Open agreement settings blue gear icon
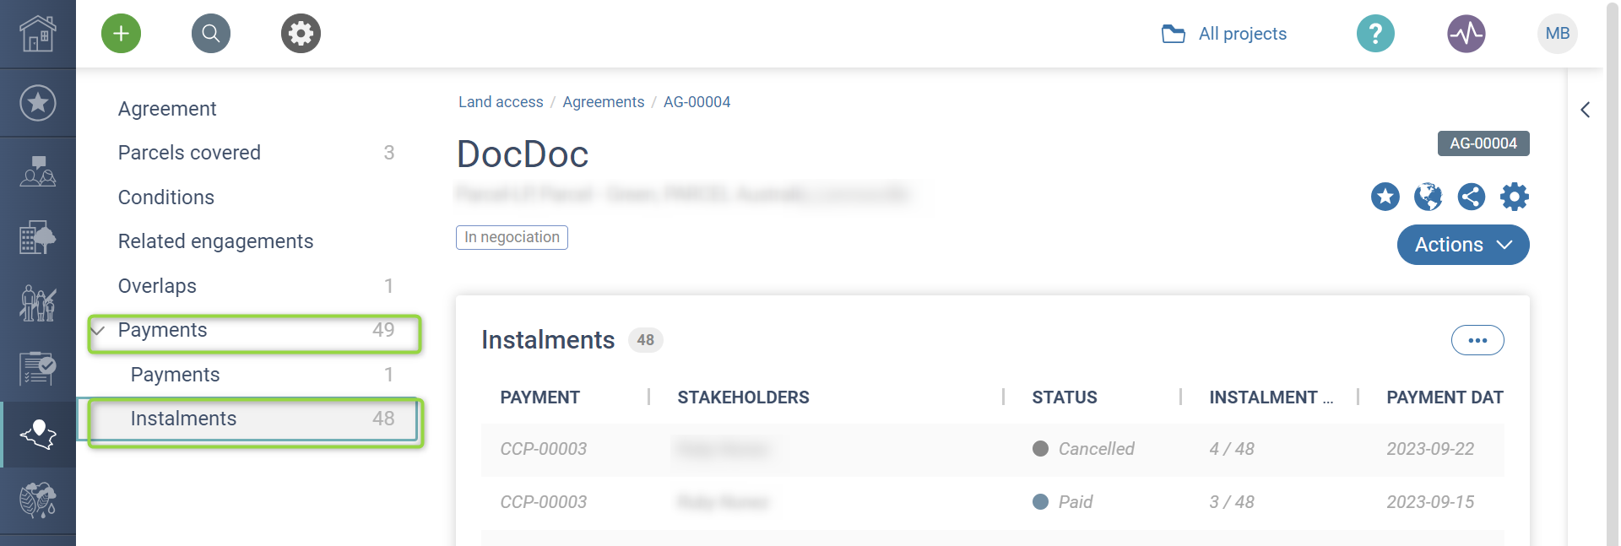This screenshot has height=546, width=1621. pos(1515,197)
